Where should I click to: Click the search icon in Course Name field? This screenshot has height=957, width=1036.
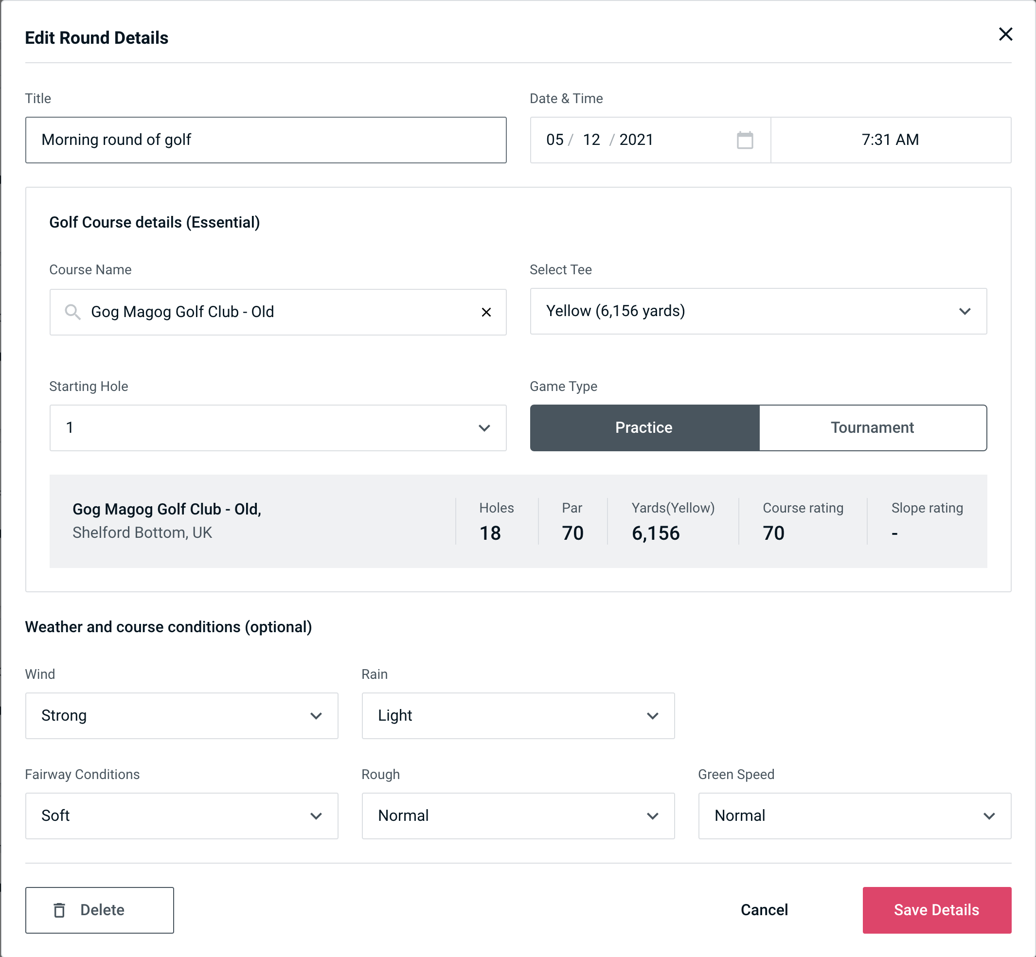73,312
